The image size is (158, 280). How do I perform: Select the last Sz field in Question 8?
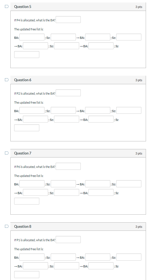coord(27,275)
